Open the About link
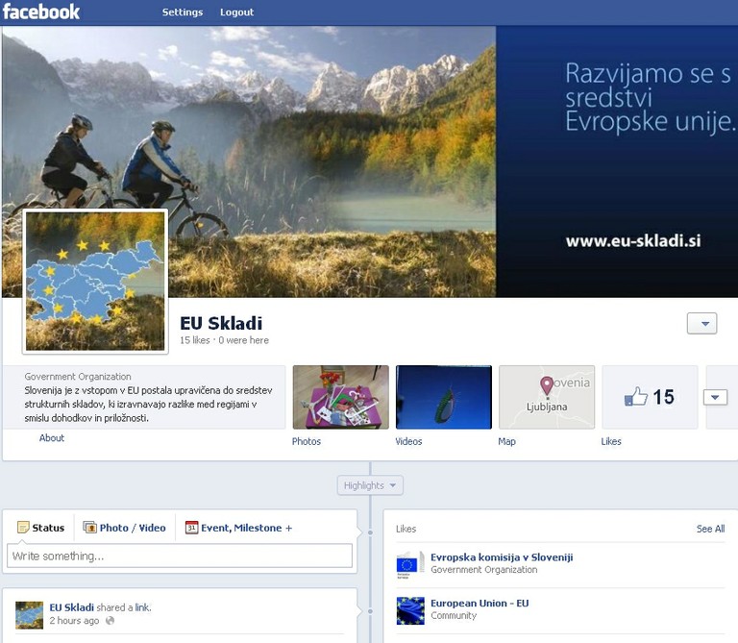 52,438
